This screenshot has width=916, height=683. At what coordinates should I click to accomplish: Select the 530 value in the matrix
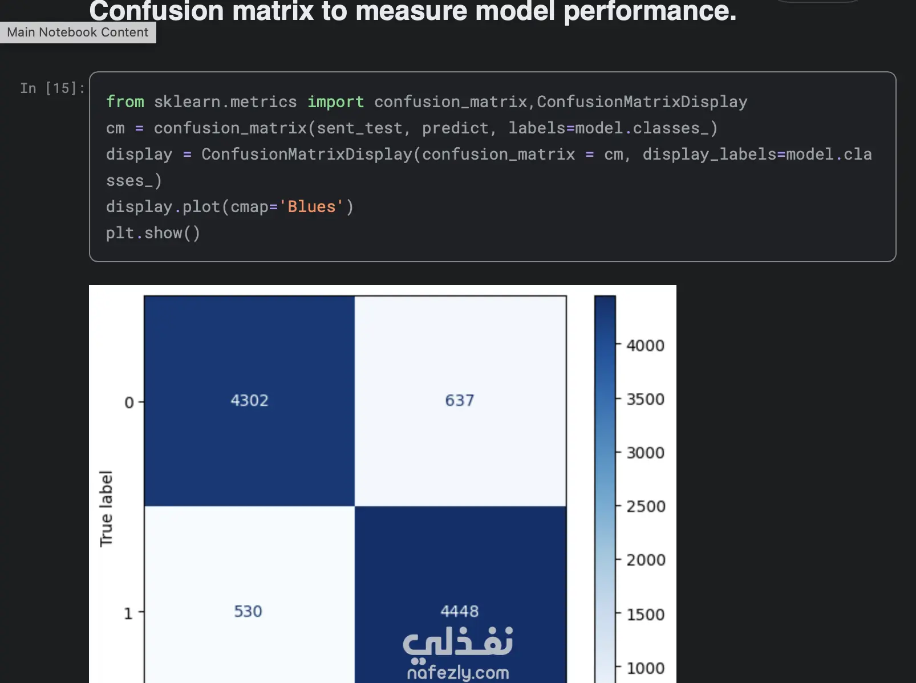click(x=248, y=611)
